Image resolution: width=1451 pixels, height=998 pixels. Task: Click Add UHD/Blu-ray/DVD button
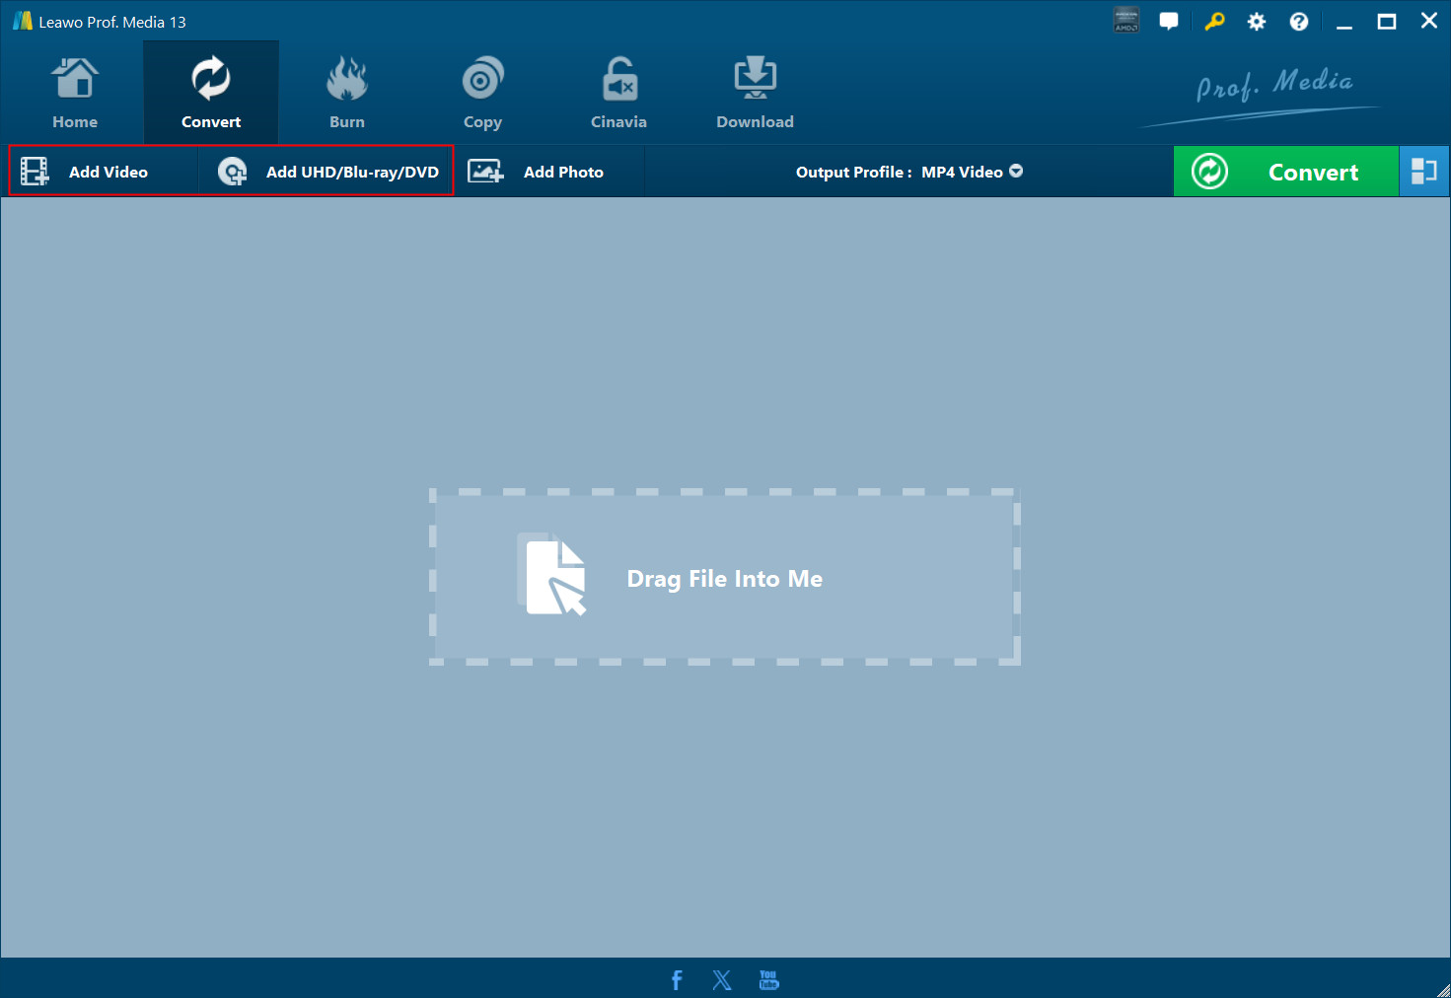(x=326, y=172)
